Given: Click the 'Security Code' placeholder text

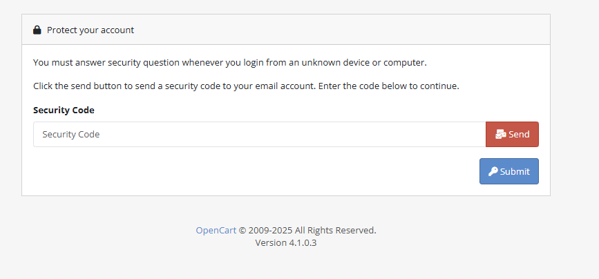Looking at the screenshot, I should (71, 135).
